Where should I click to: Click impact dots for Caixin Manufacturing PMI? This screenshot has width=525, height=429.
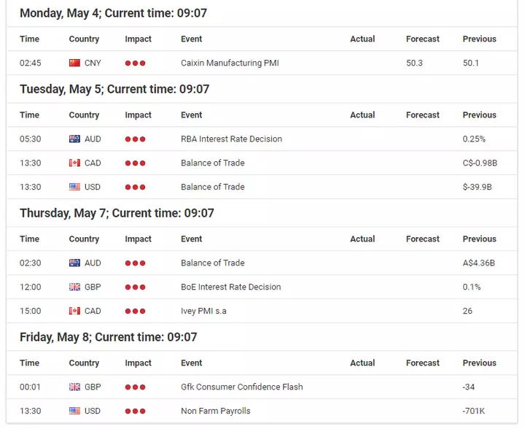136,63
